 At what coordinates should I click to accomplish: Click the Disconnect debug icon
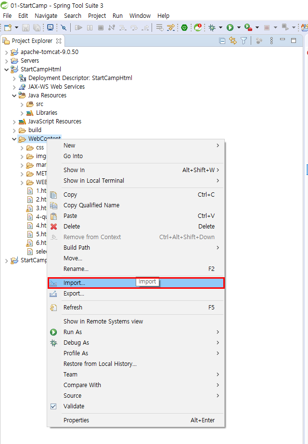coord(112,27)
